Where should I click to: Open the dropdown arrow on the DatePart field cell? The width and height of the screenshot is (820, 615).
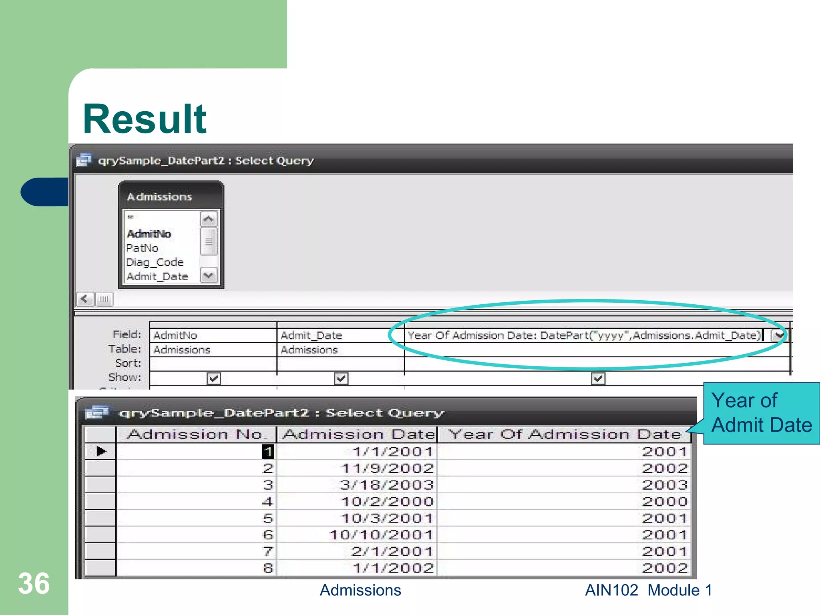click(x=779, y=335)
